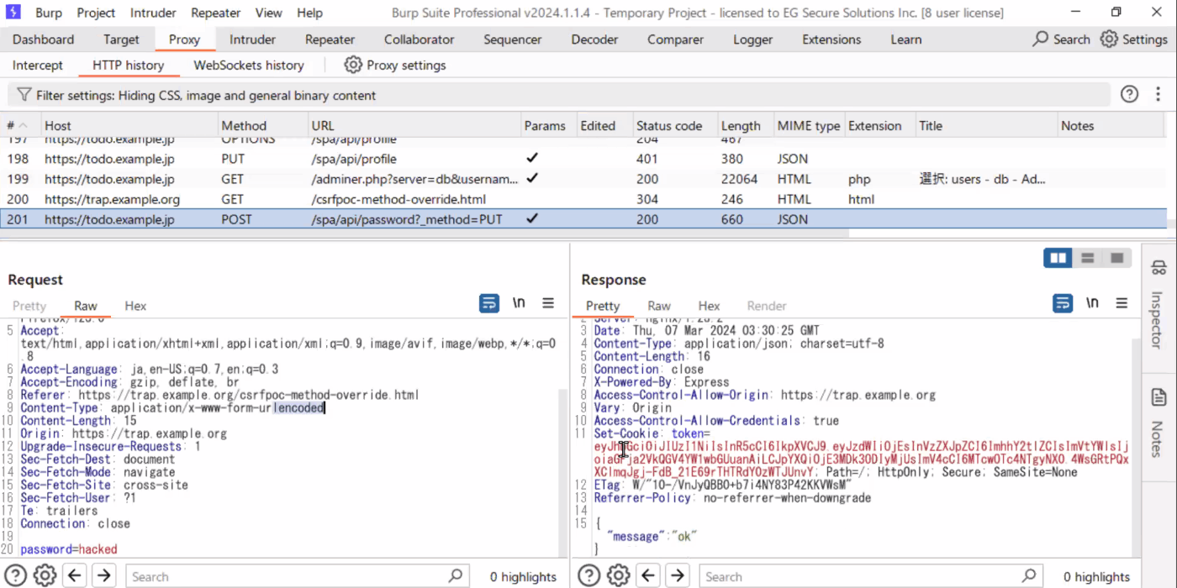Select top-bottom stacked layout icon
1177x588 pixels.
click(1087, 258)
